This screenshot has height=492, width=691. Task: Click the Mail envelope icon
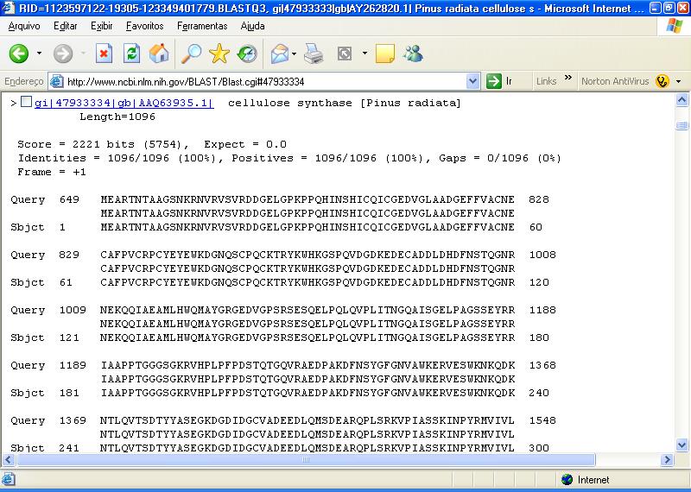coord(280,54)
